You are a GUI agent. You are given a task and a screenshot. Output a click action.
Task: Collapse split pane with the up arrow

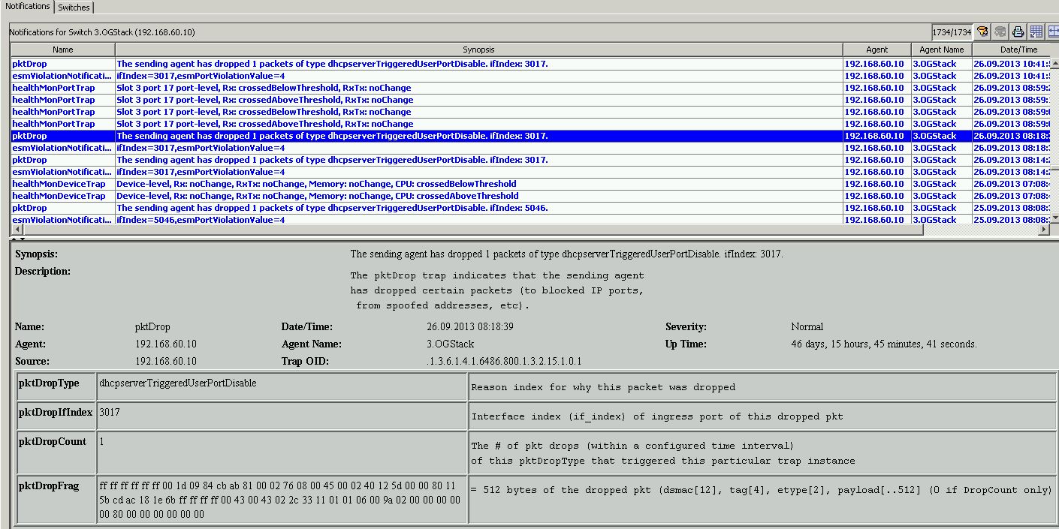[14, 239]
